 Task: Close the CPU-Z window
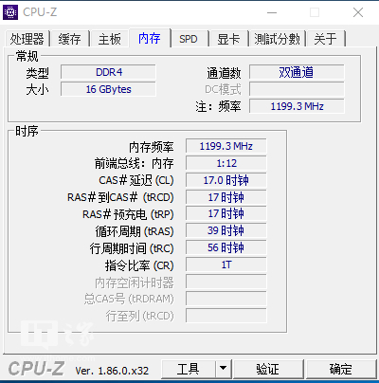tap(358, 12)
